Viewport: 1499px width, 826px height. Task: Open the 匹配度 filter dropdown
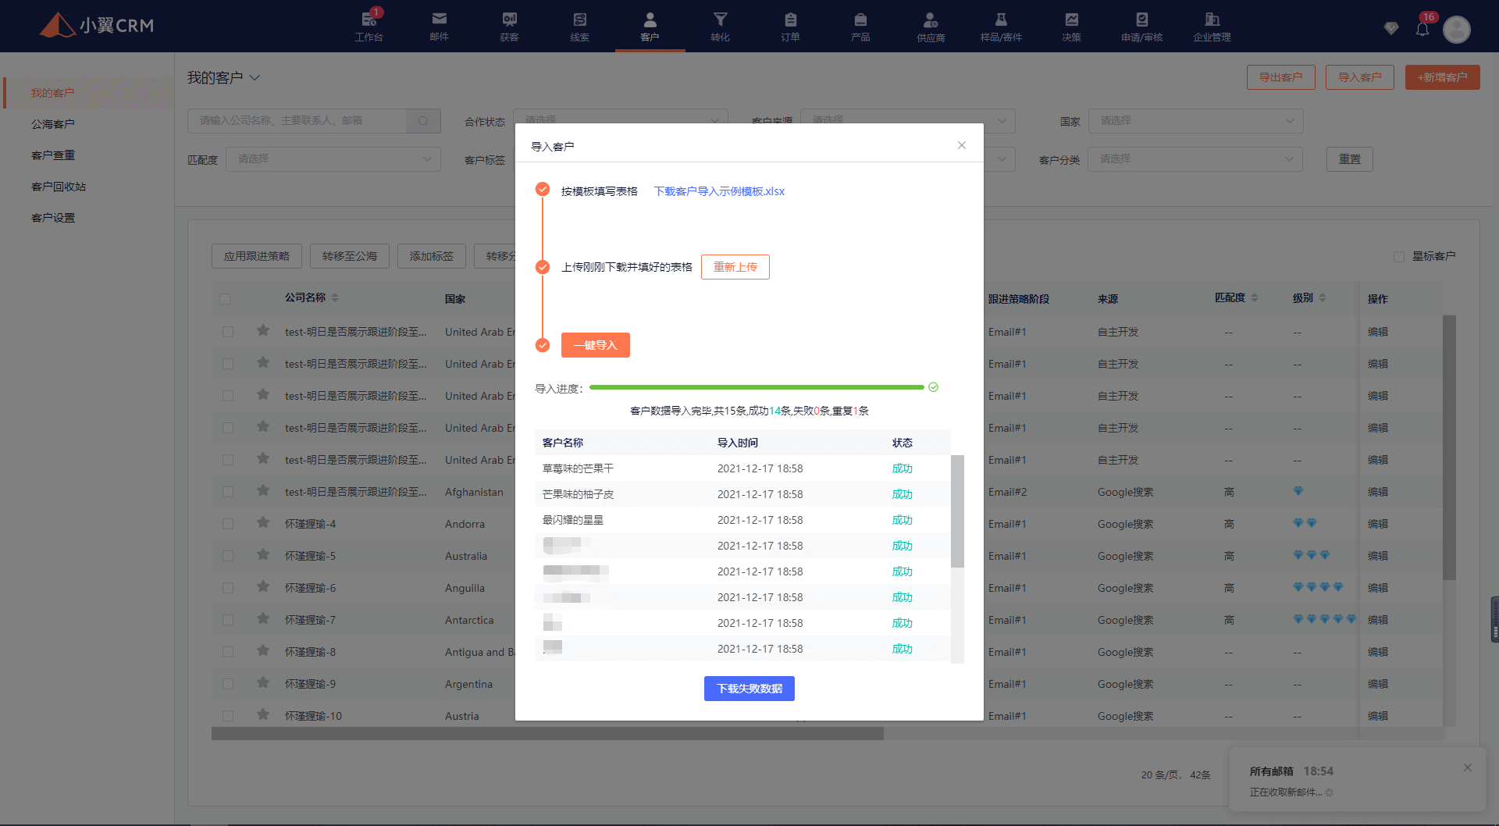[x=333, y=158]
